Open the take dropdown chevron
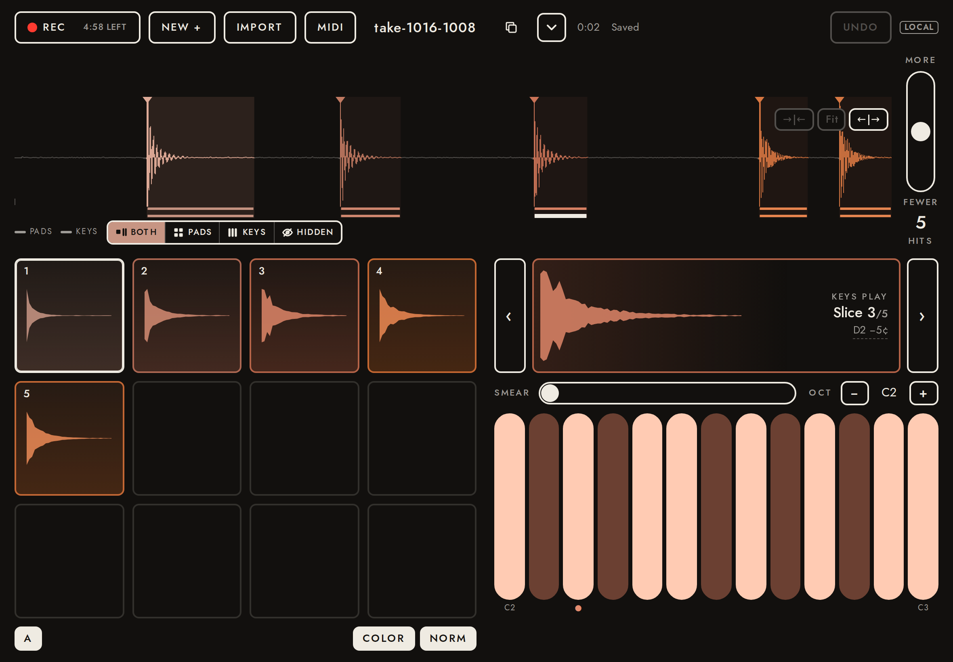Image resolution: width=953 pixels, height=662 pixels. tap(551, 27)
